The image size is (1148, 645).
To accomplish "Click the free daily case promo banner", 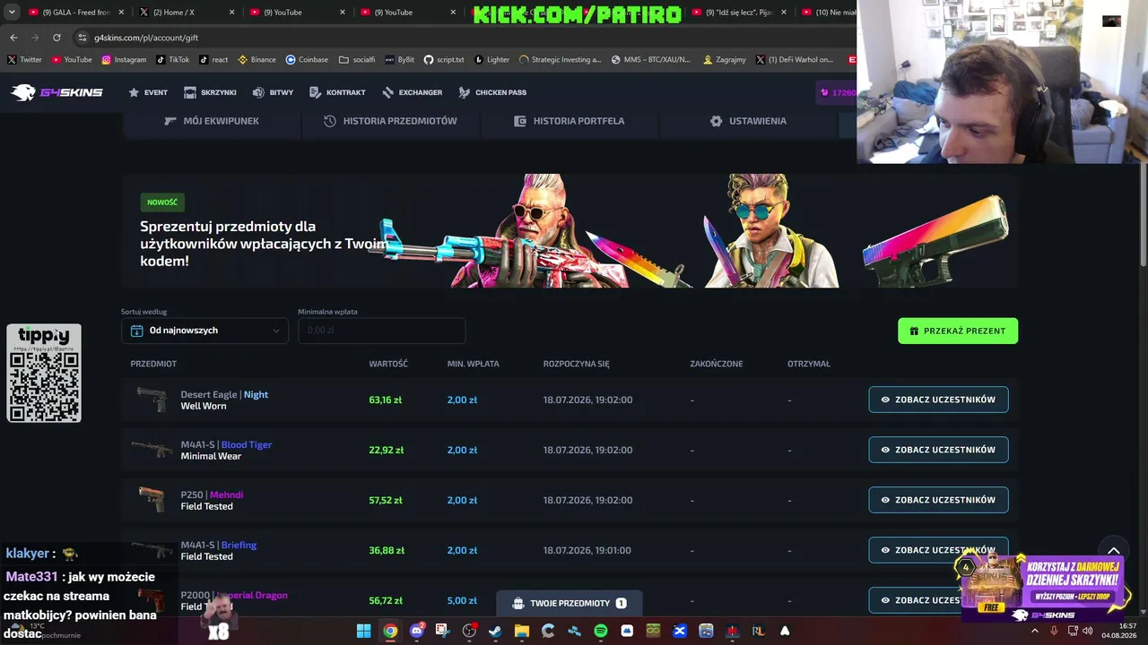I will pos(1040,587).
